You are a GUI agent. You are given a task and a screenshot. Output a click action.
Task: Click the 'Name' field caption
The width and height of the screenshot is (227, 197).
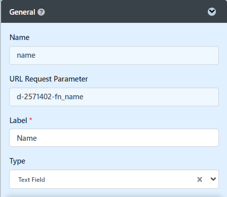coord(19,37)
